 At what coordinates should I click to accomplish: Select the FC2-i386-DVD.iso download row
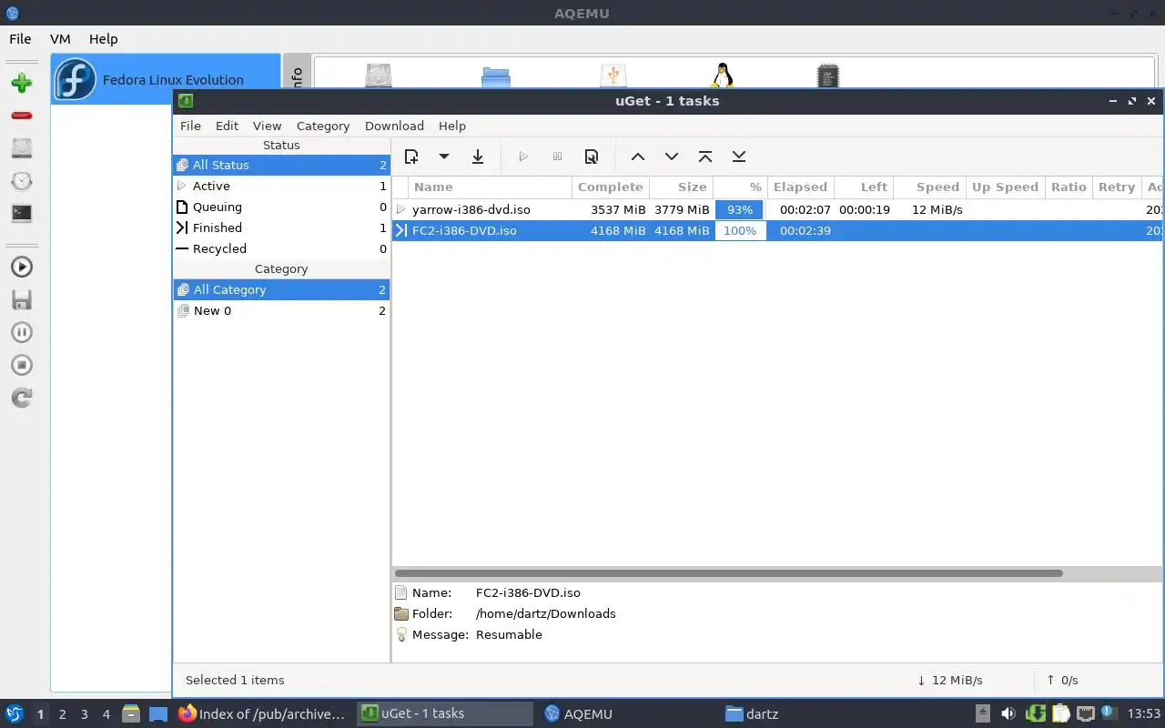(x=778, y=230)
